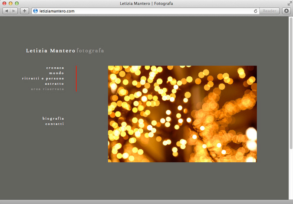
Task: Open the contatti page
Action: [54, 124]
